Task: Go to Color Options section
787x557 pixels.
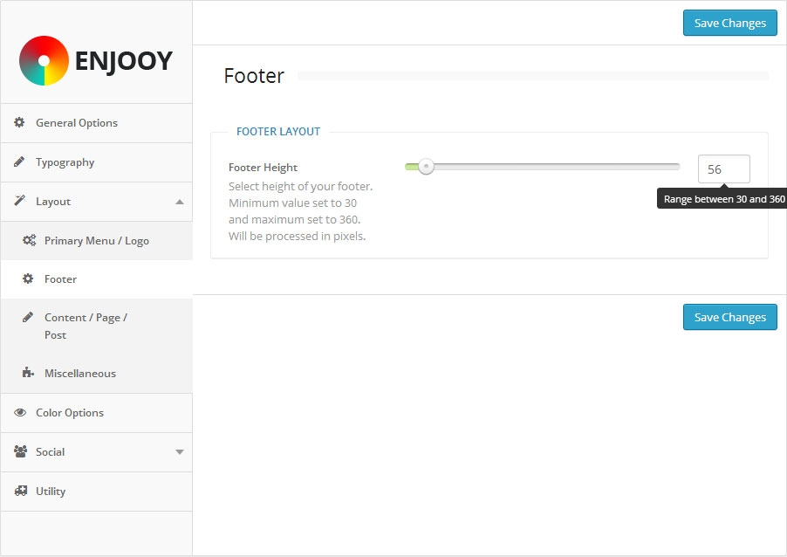Action: pos(70,413)
